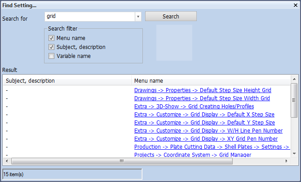Image resolution: width=301 pixels, height=182 pixels.
Task: Open Grid Creating Holes/Profiles link
Action: pyautogui.click(x=194, y=107)
